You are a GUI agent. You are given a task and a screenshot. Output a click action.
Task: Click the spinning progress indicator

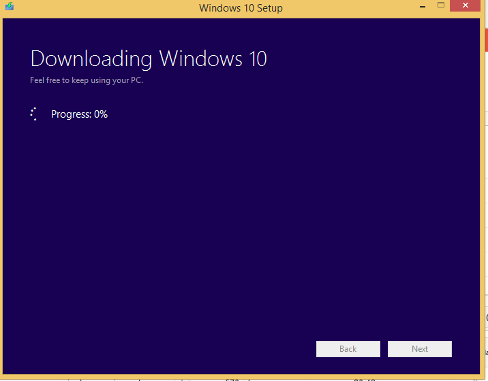pyautogui.click(x=34, y=114)
